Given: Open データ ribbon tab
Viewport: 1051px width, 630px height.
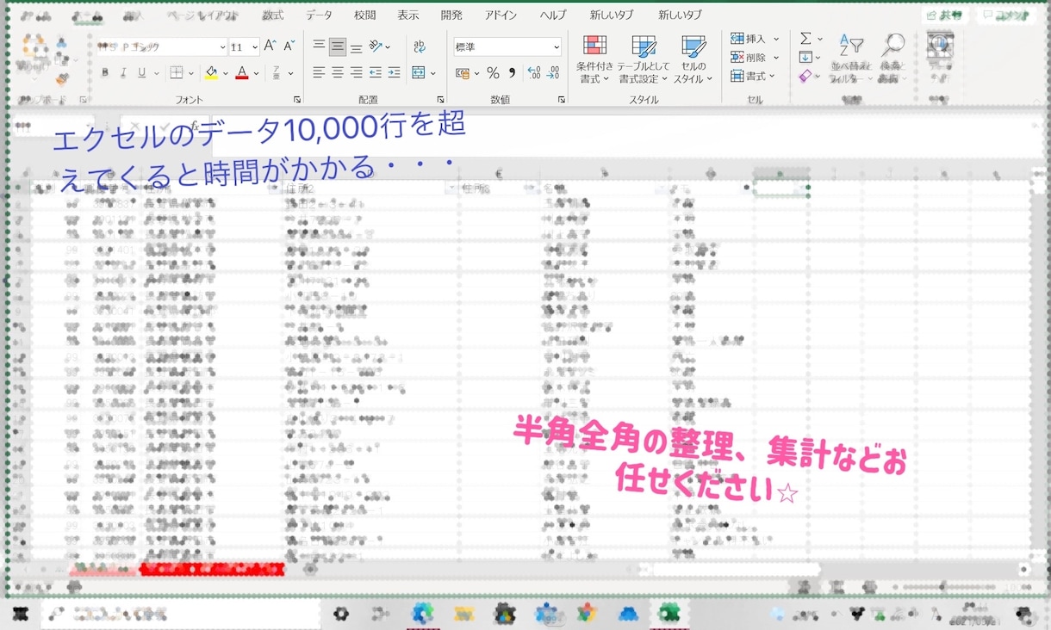Looking at the screenshot, I should 319,15.
